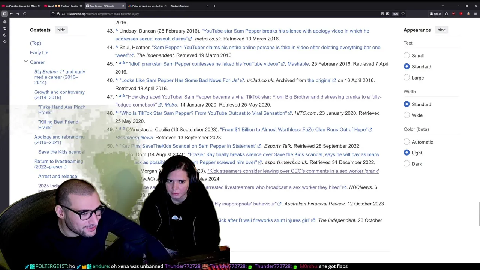Go to Apology and rebranding (2016–2021) section
This screenshot has width=480, height=270.
(59, 139)
